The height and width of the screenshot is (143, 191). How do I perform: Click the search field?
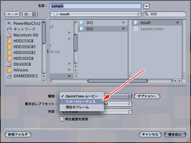click(165, 14)
